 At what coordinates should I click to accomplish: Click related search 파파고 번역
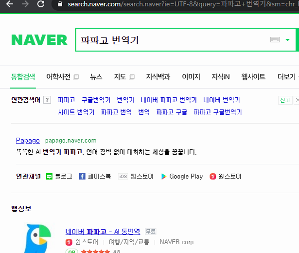tap(116, 112)
